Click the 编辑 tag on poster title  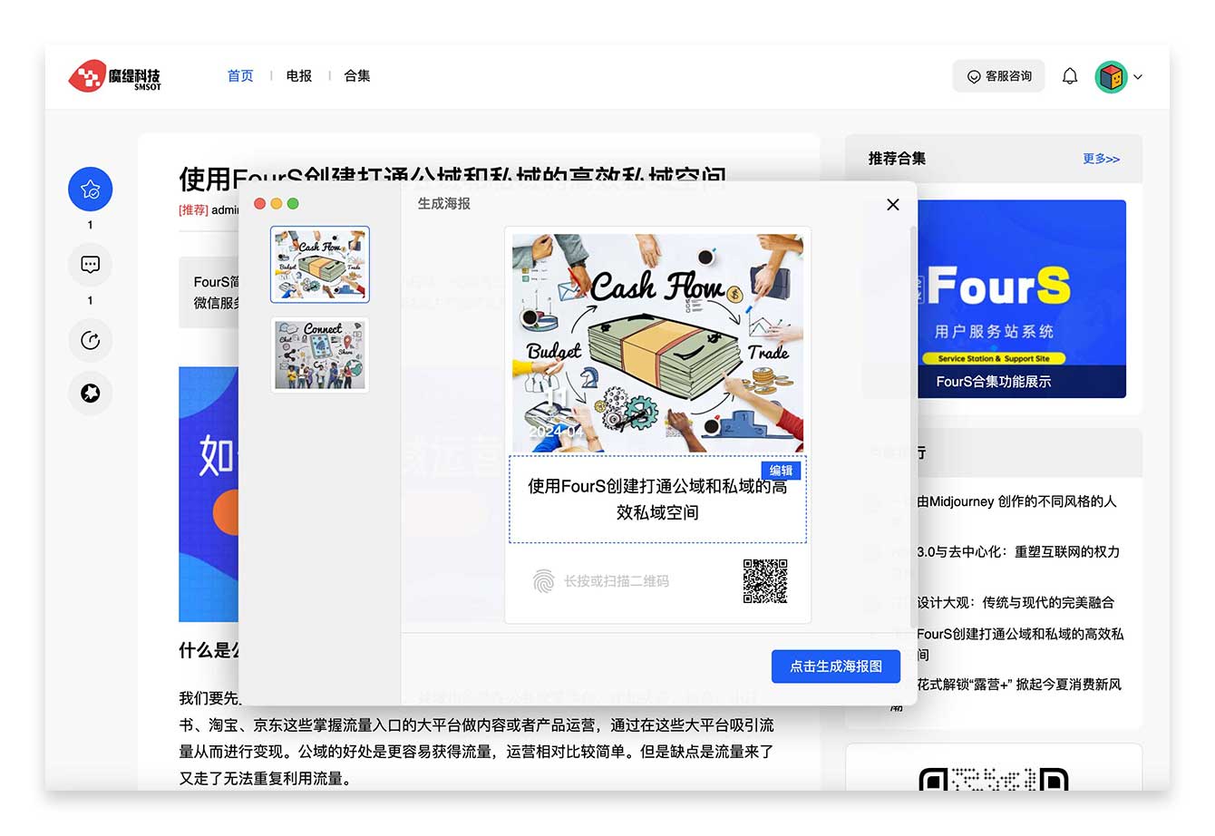(782, 471)
